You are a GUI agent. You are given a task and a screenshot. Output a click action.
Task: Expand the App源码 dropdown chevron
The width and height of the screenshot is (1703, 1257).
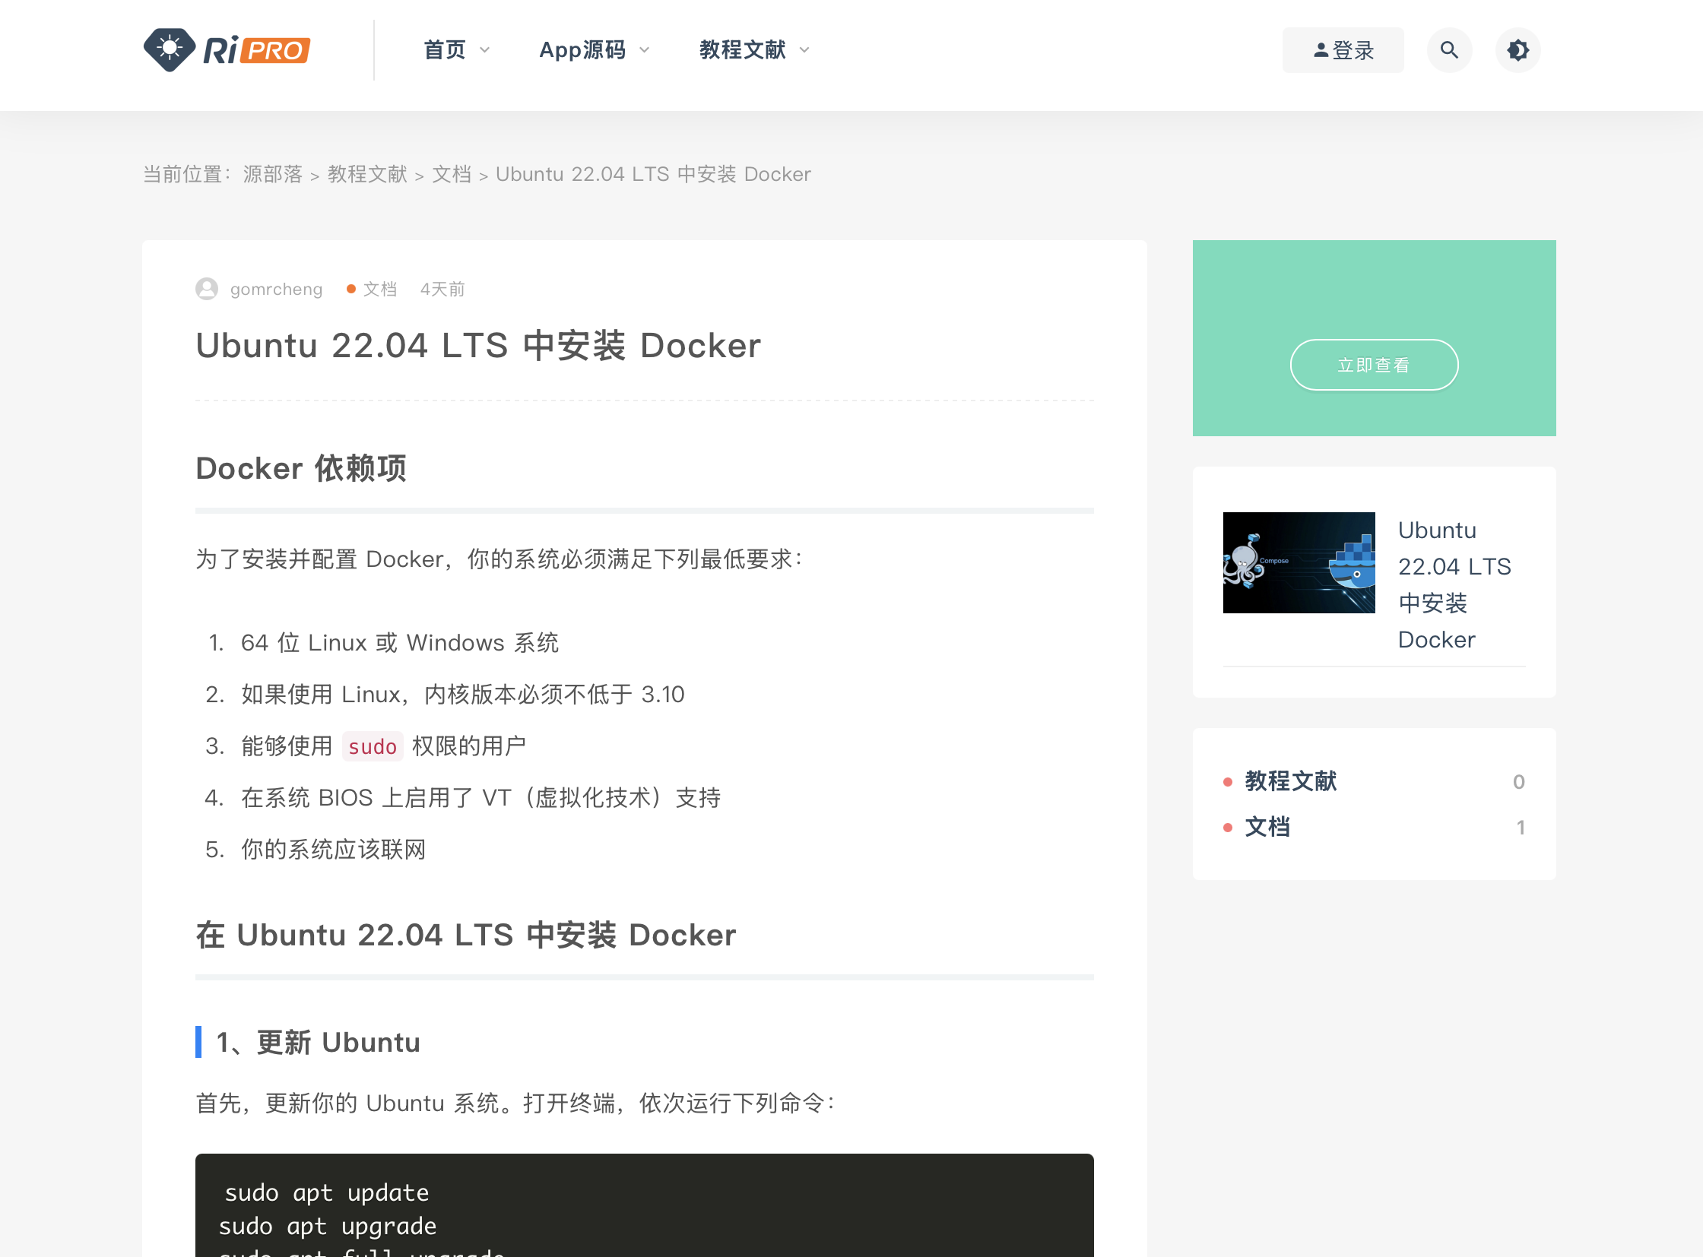click(645, 50)
